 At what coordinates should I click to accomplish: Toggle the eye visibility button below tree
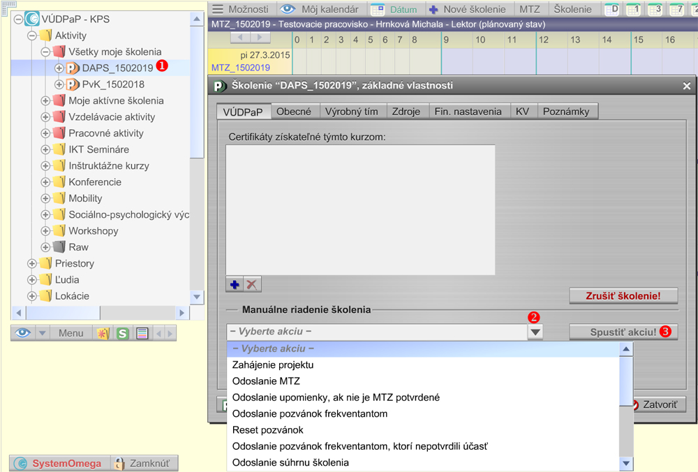[x=24, y=333]
